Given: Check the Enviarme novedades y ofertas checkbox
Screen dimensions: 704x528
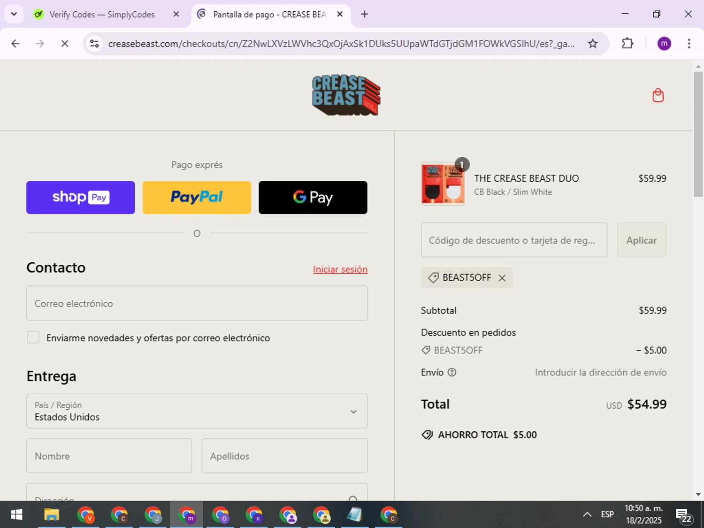Looking at the screenshot, I should point(33,337).
